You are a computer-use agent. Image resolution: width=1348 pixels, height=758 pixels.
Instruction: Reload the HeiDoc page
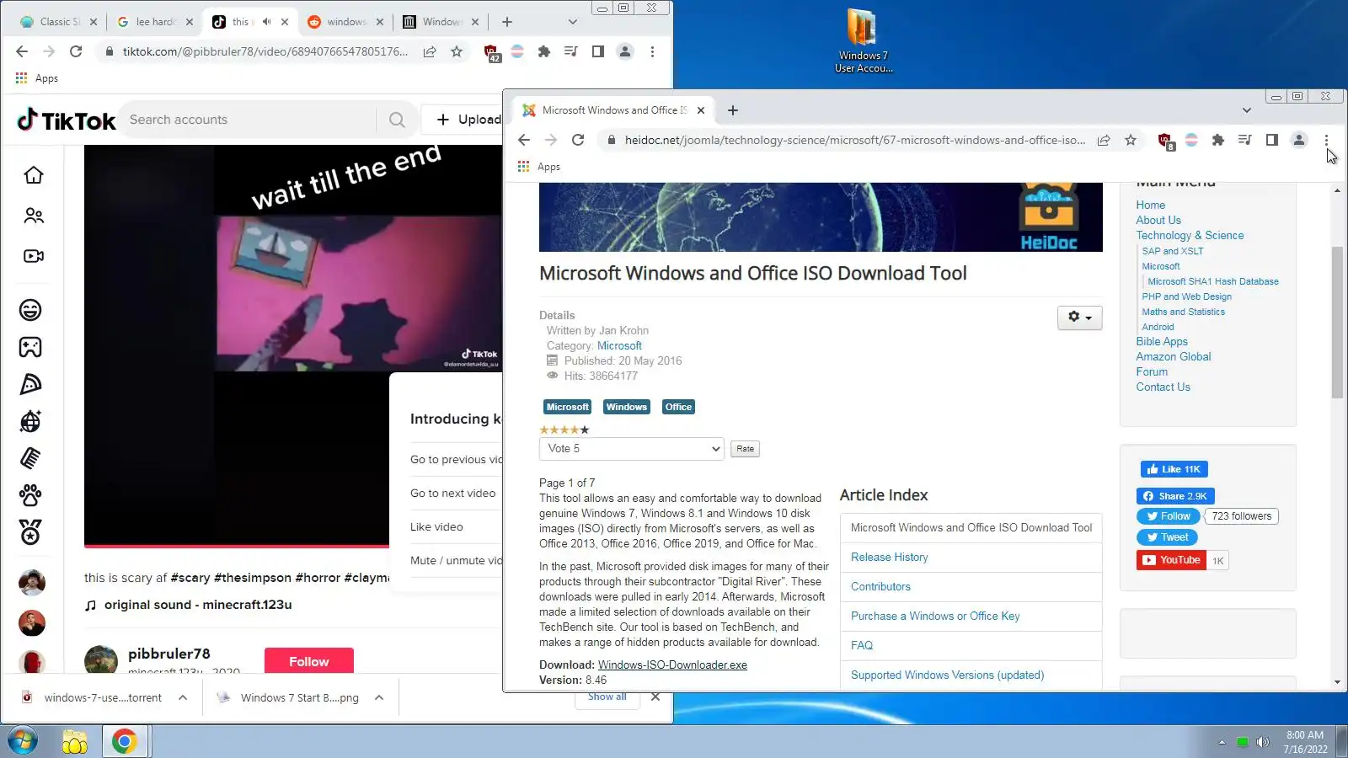(578, 140)
